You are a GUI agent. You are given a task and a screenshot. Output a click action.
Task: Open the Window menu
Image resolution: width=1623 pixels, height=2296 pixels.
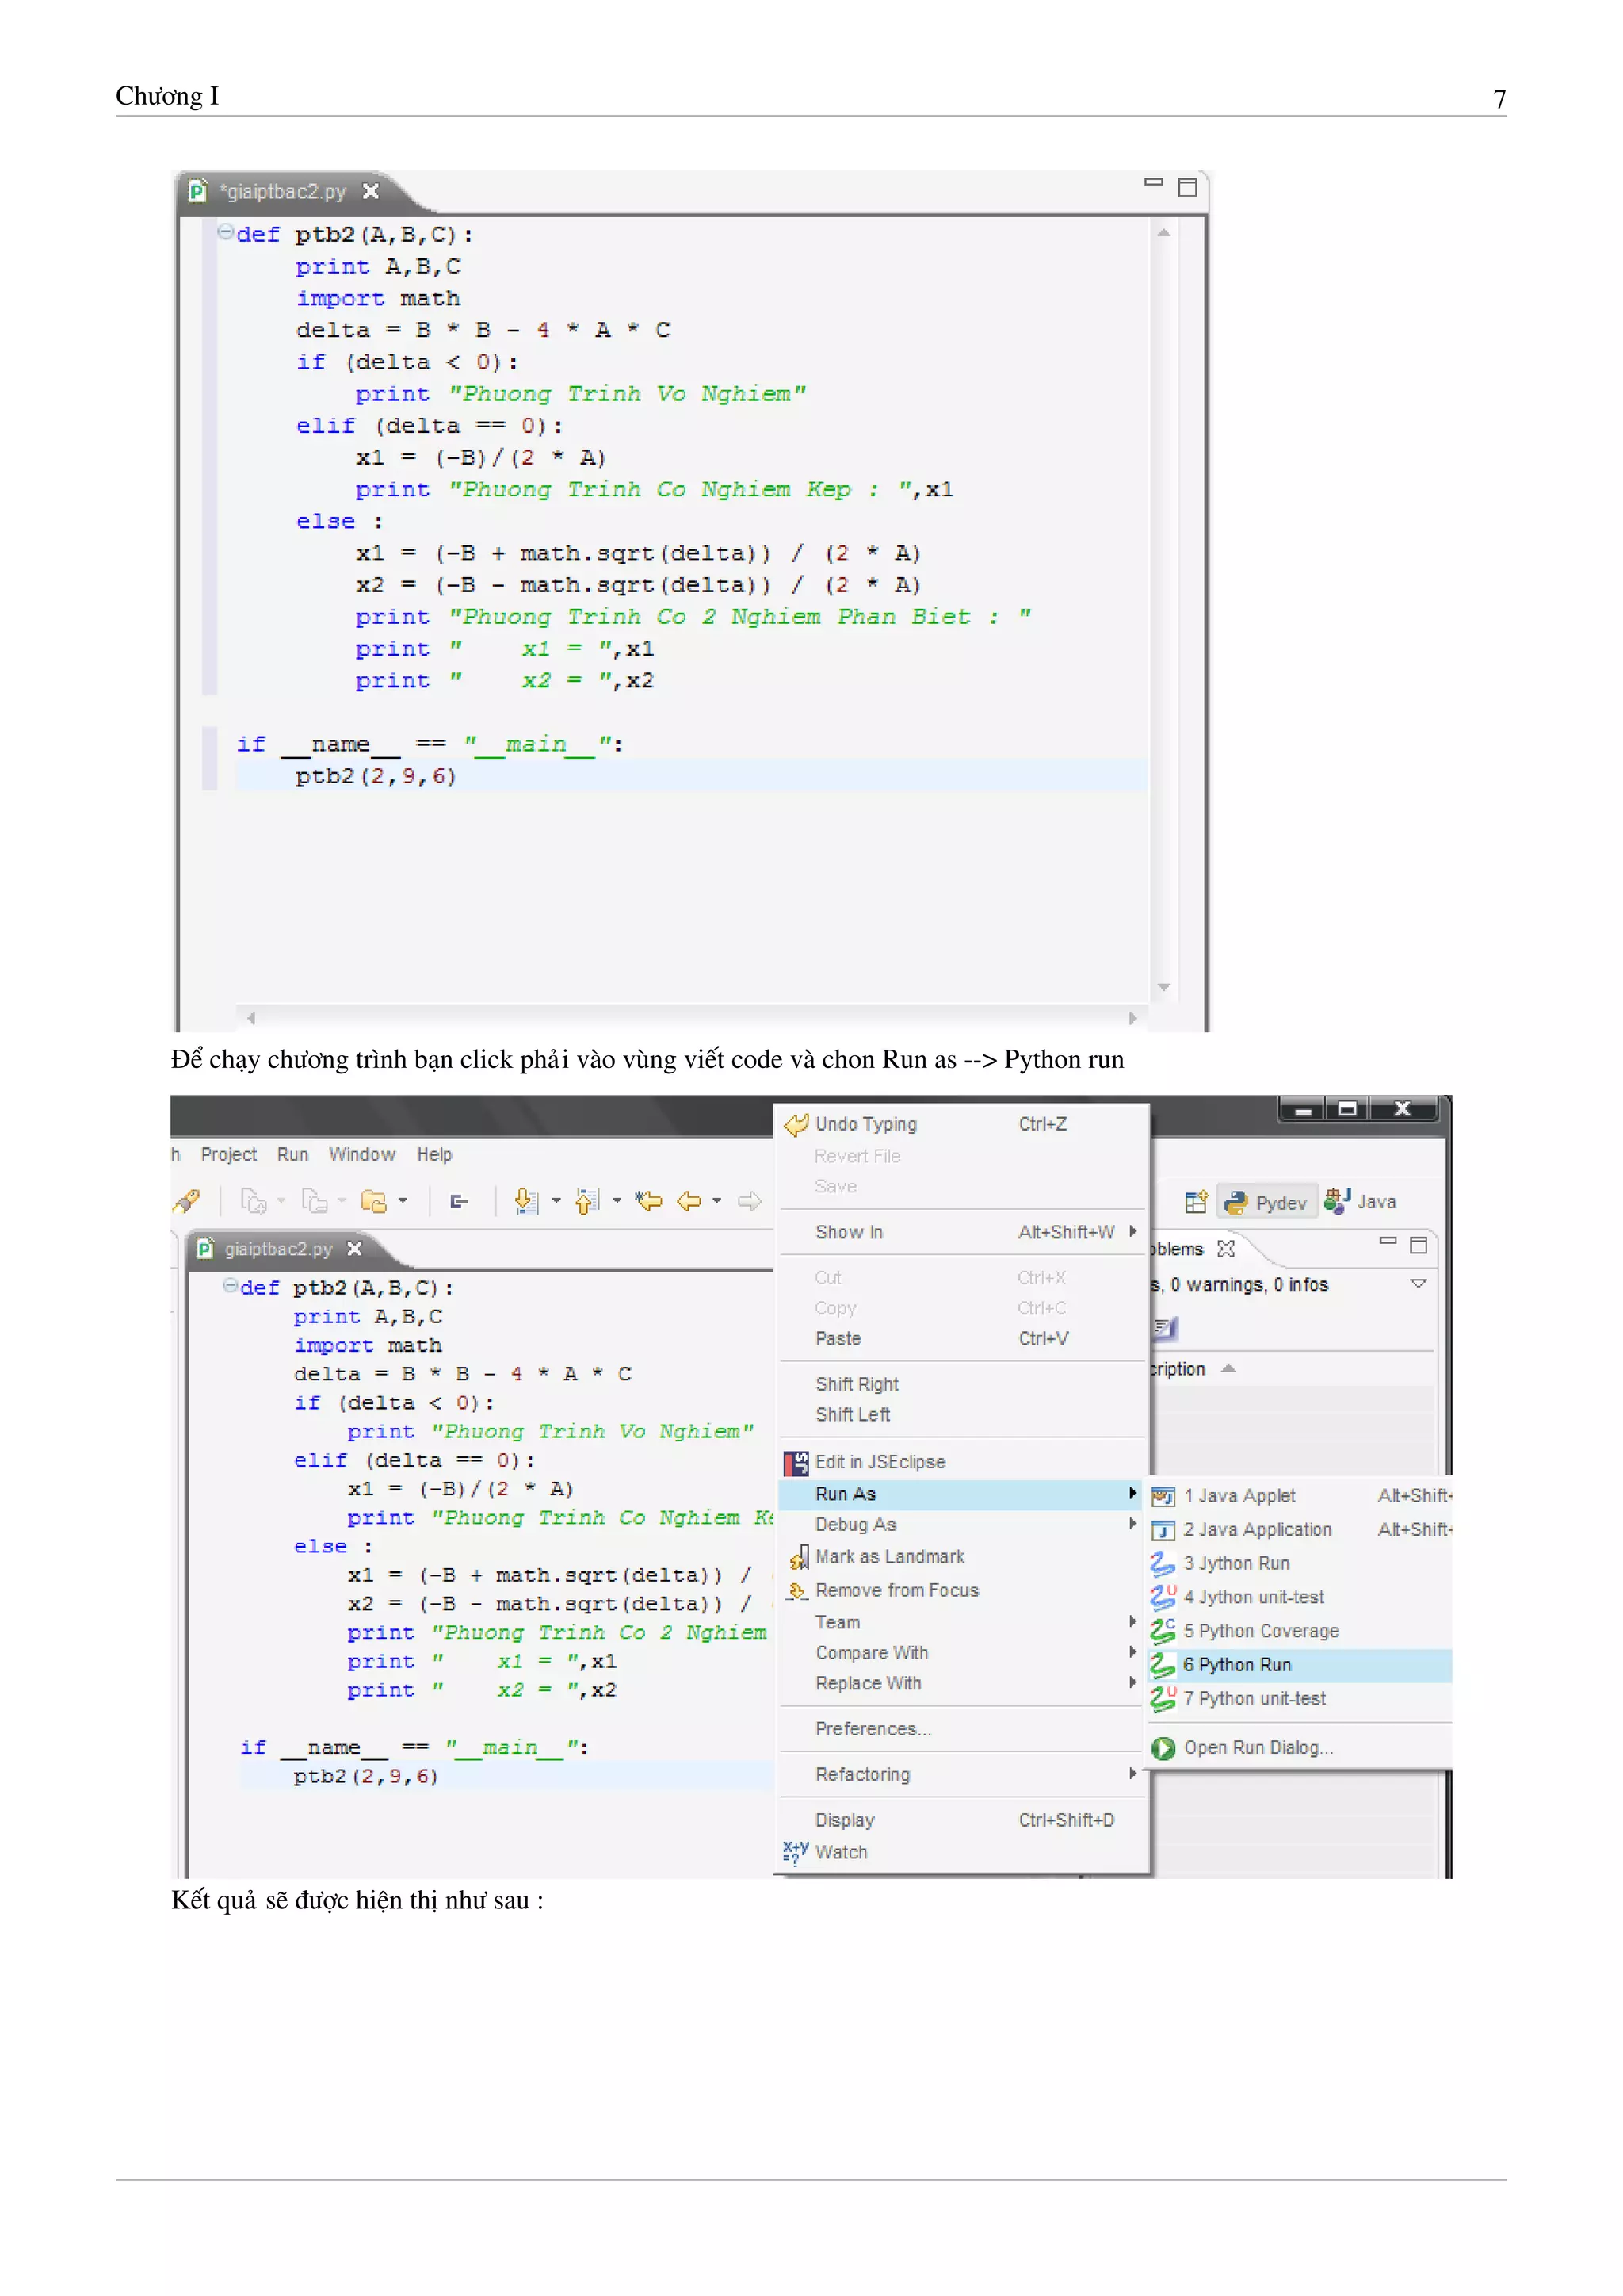pyautogui.click(x=362, y=1154)
